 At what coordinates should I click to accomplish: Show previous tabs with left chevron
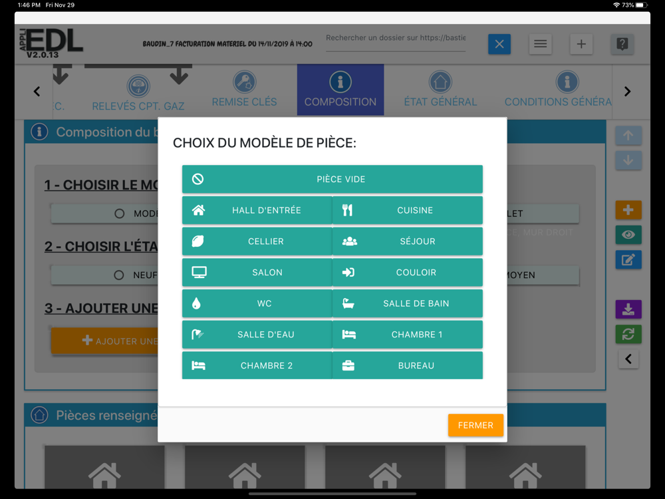[x=37, y=91]
